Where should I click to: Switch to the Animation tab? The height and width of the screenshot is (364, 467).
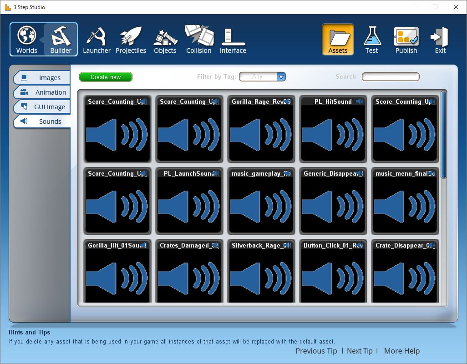tap(42, 92)
